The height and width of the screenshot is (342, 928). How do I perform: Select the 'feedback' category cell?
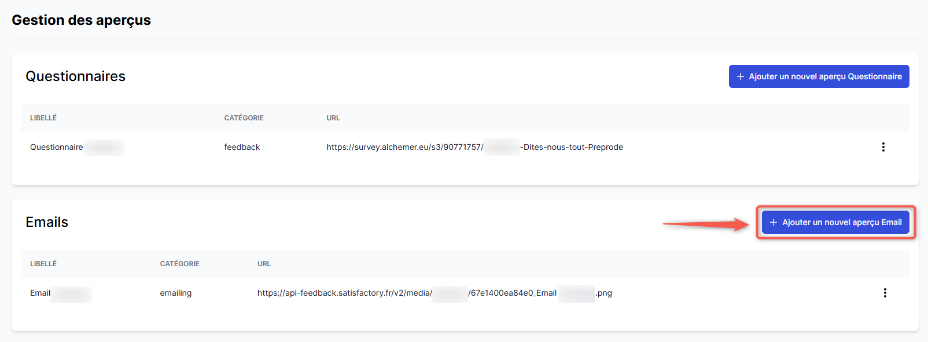pos(242,147)
